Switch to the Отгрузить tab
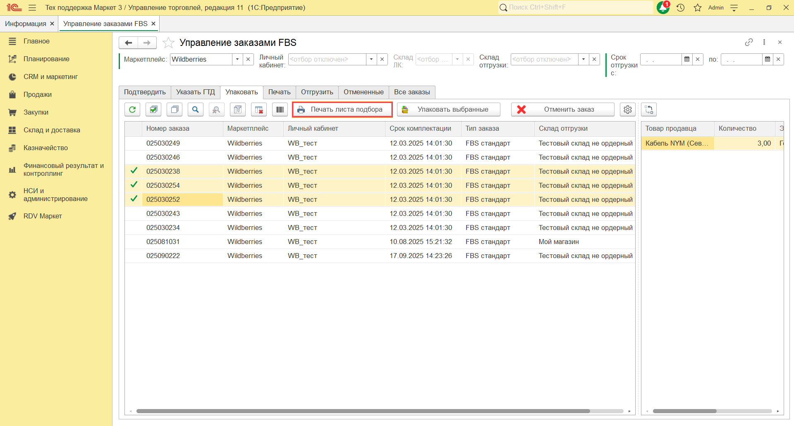This screenshot has width=794, height=426. (x=317, y=92)
